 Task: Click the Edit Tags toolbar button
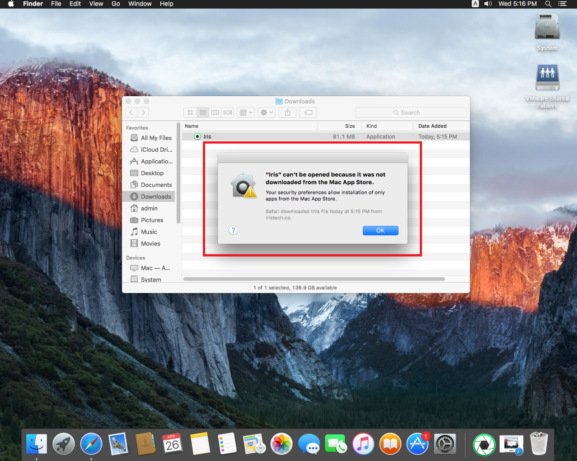(308, 112)
